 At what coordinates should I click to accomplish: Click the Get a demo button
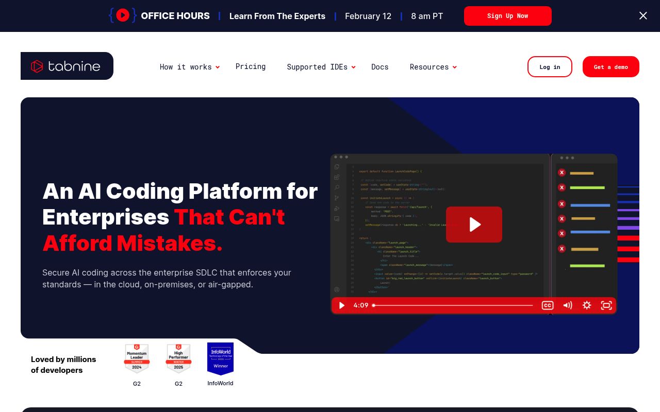click(x=610, y=67)
